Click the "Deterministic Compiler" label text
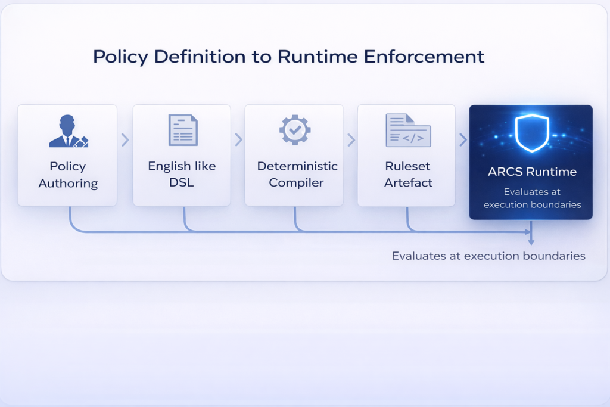Image resolution: width=610 pixels, height=407 pixels. [297, 175]
